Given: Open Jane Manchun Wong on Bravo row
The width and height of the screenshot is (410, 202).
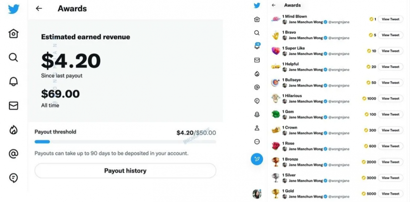Looking at the screenshot, I should [306, 38].
